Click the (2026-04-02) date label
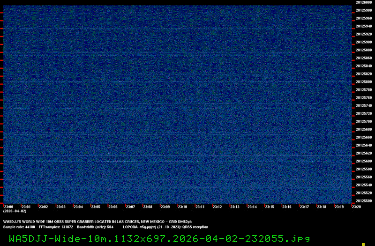Image resolution: width=375 pixels, height=246 pixels. click(x=15, y=211)
